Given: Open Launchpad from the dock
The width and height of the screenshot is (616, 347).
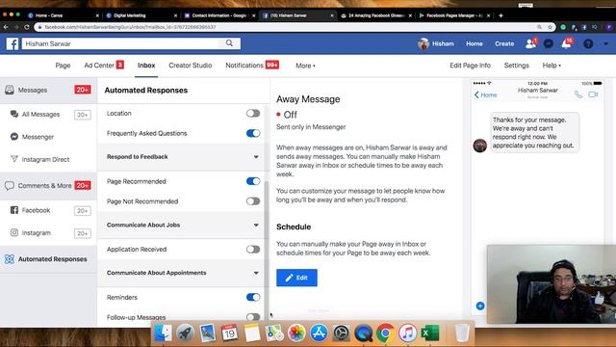Looking at the screenshot, I should coord(185,334).
